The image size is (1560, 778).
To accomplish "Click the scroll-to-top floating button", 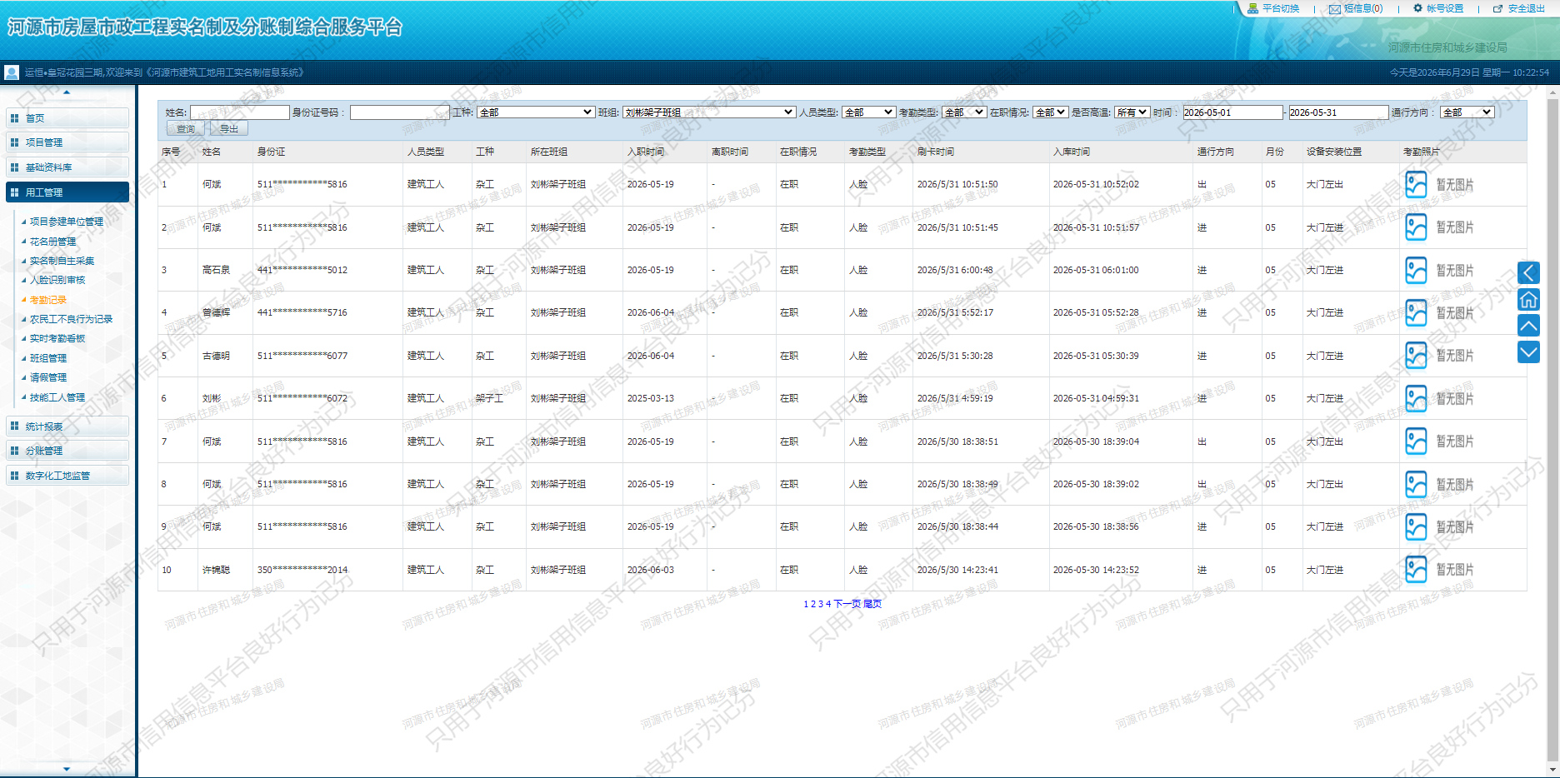I will (1528, 326).
